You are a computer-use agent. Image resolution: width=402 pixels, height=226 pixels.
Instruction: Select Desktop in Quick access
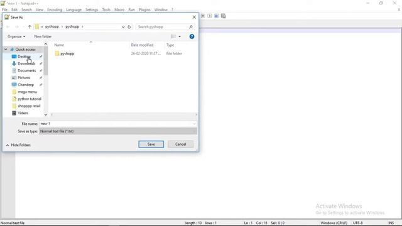coord(24,56)
